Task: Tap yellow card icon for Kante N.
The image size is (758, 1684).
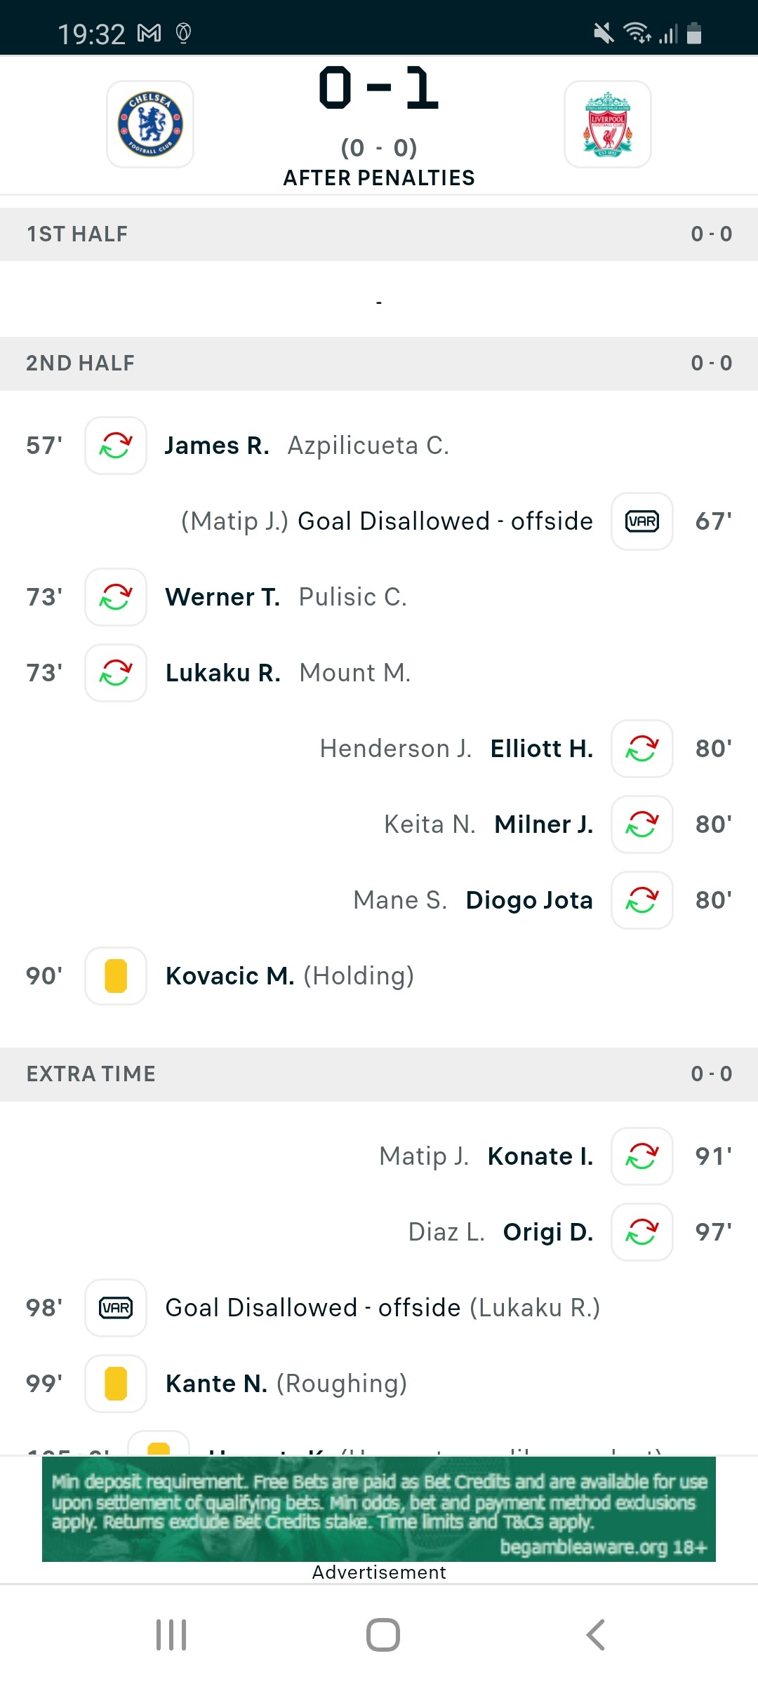Action: tap(116, 1384)
